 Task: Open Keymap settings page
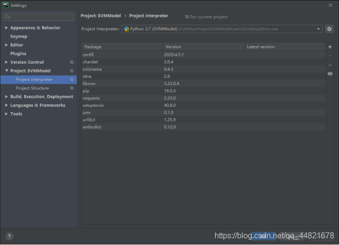[x=19, y=36]
